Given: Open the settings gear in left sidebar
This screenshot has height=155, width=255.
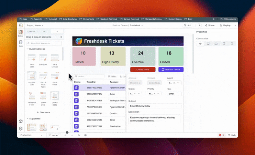Looking at the screenshot, I should pyautogui.click(x=21, y=129).
